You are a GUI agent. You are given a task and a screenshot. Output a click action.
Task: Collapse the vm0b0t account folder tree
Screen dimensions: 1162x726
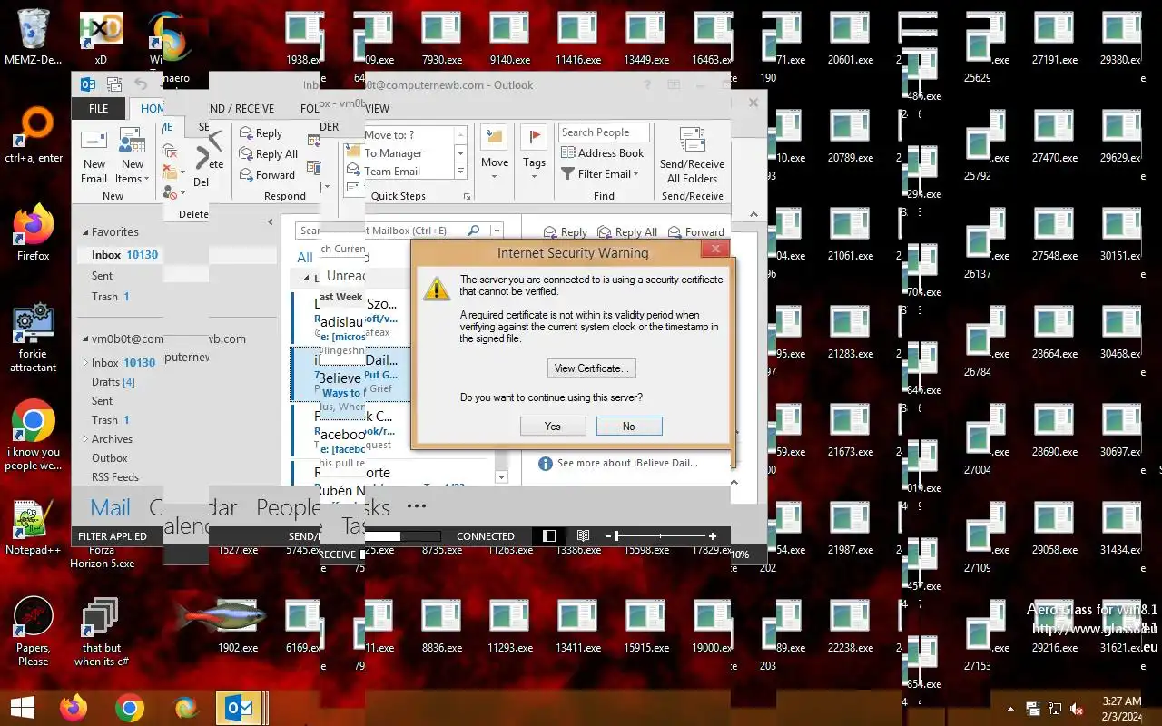point(85,339)
